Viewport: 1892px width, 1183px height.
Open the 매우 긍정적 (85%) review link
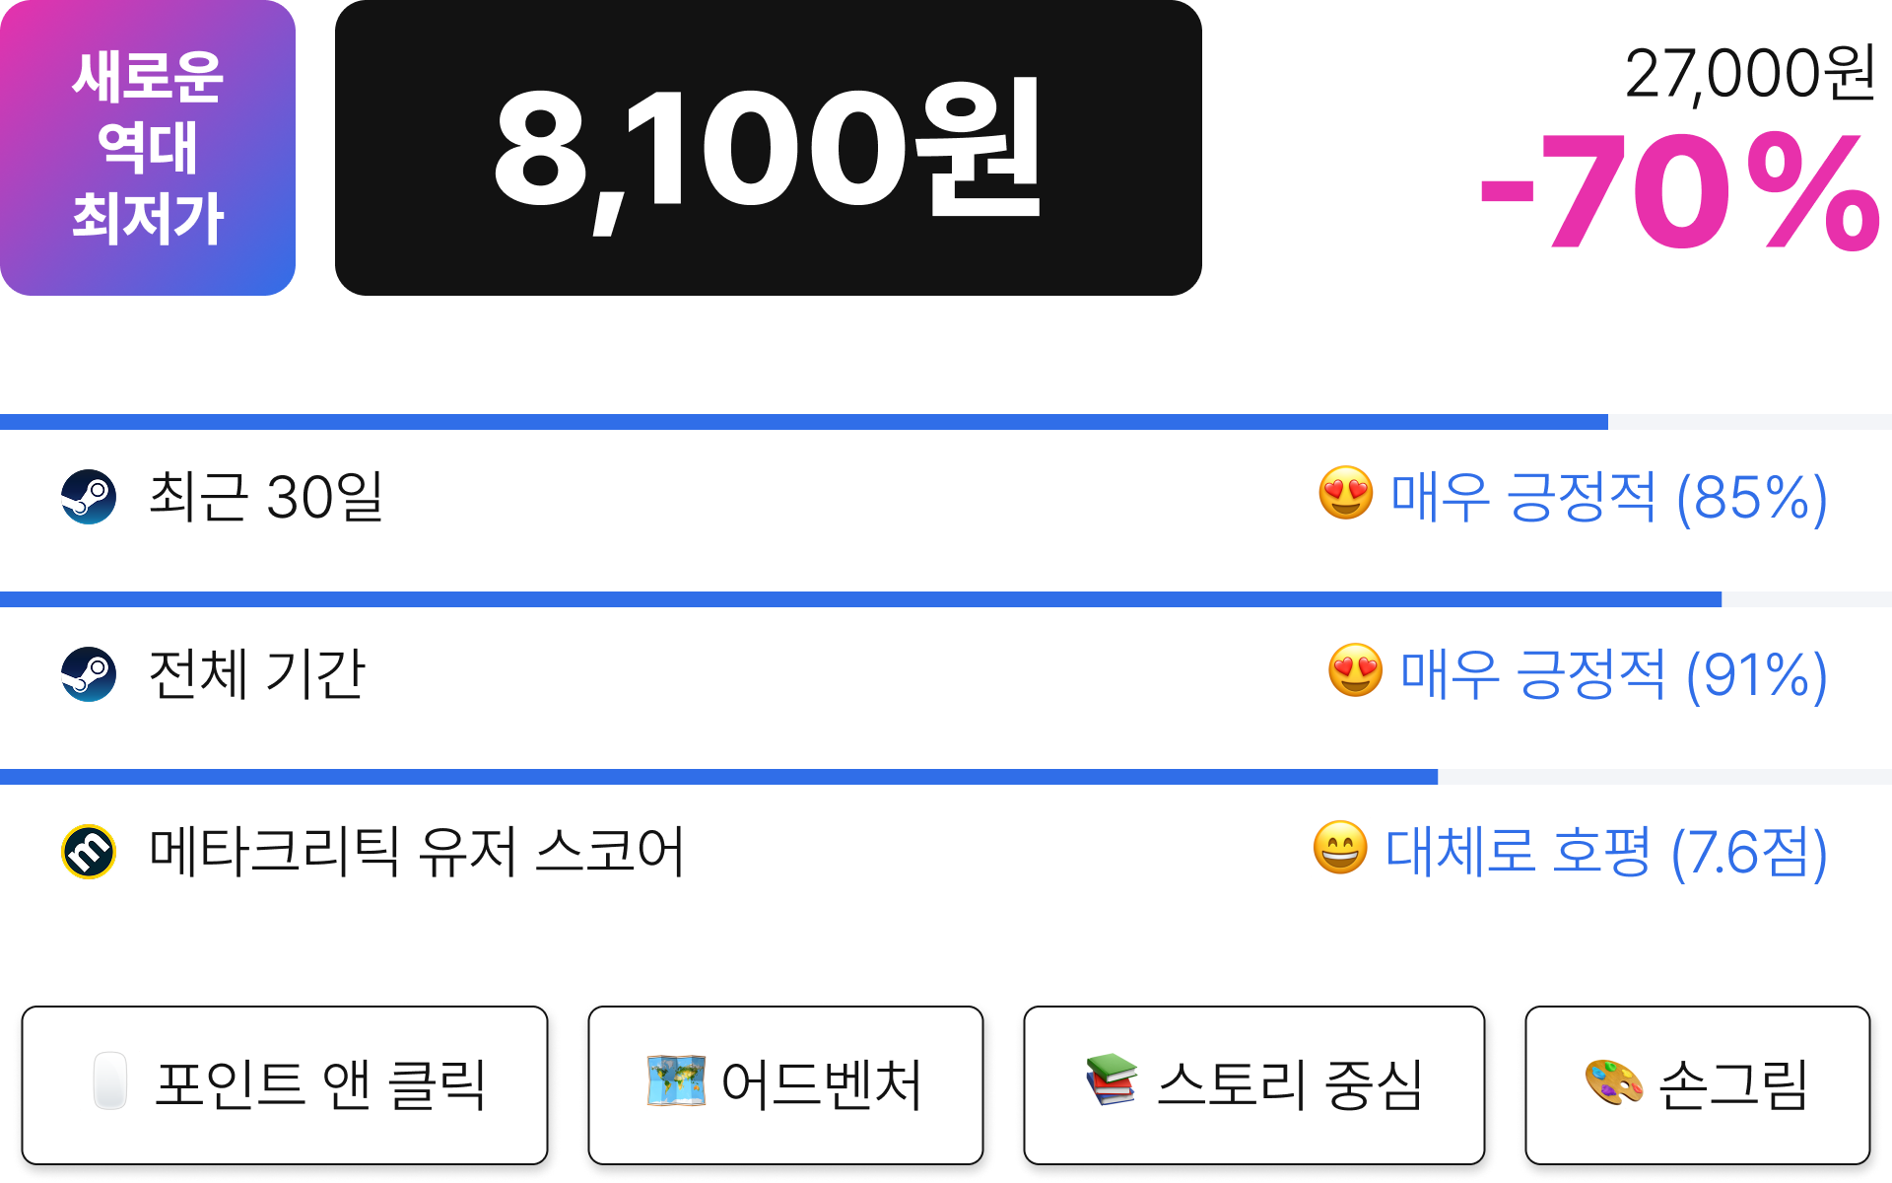click(1608, 497)
